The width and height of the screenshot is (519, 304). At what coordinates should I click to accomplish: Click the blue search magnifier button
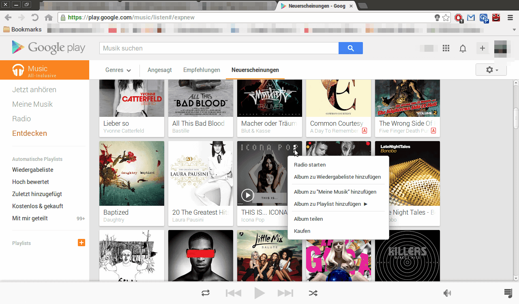351,48
